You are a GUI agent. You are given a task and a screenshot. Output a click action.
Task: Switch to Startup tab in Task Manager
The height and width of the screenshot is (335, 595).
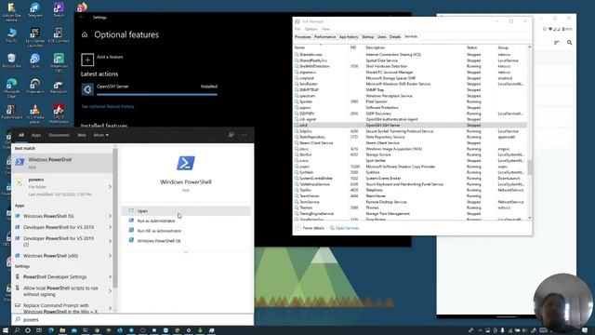[368, 37]
